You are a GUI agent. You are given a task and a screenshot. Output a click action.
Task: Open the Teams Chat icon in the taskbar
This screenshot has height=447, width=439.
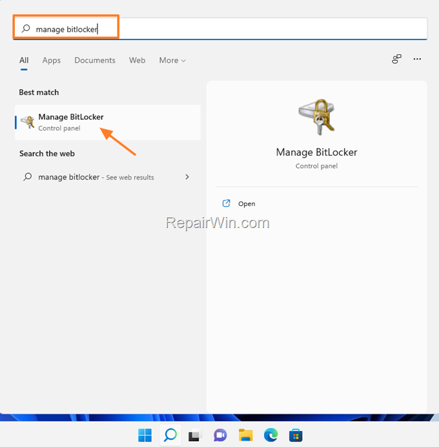(220, 435)
